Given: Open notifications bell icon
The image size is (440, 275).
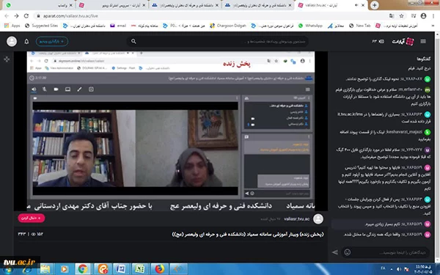Looking at the screenshot, I should click(x=26, y=42).
